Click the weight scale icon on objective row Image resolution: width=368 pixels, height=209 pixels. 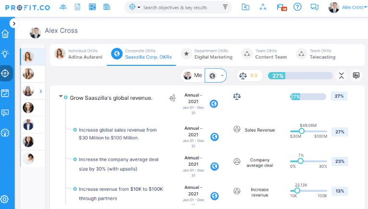click(237, 96)
